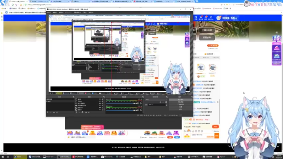Pop out the Sources dock panel
Viewport: 283px width, 159px height.
tap(104, 97)
